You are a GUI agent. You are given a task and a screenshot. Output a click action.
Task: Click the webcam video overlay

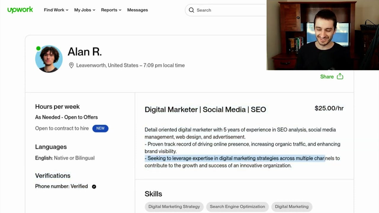(x=323, y=35)
